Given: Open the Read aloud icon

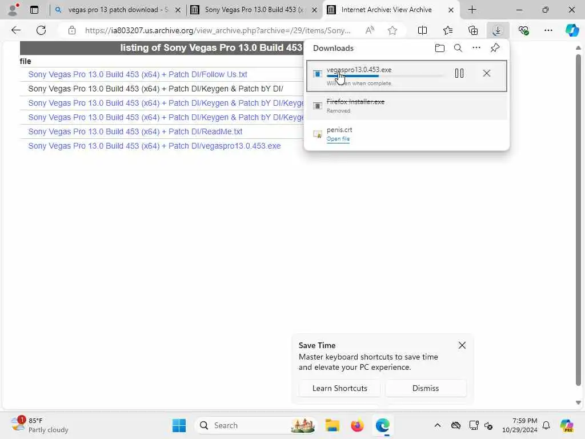Looking at the screenshot, I should (x=370, y=30).
